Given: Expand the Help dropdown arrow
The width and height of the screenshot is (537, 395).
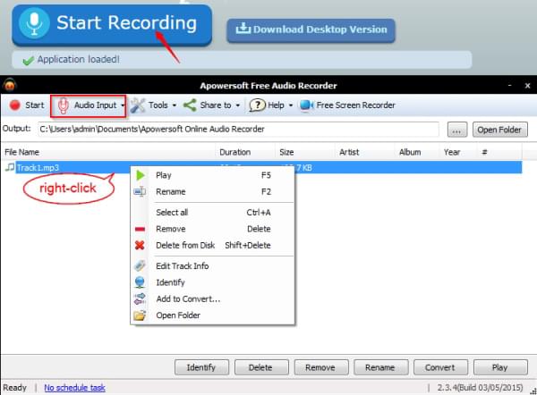Looking at the screenshot, I should 291,105.
